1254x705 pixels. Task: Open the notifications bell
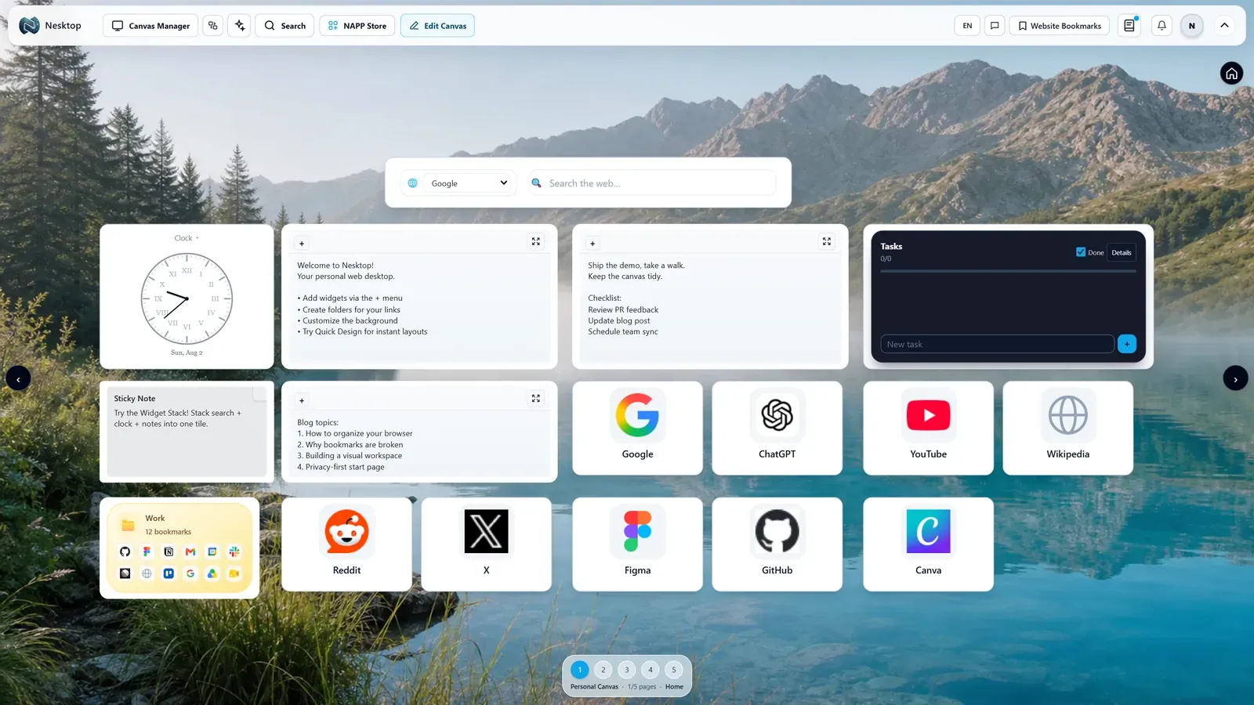(1162, 26)
